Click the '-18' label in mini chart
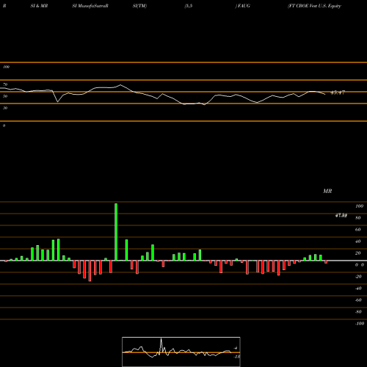This screenshot has width=367, height=367. [236, 357]
